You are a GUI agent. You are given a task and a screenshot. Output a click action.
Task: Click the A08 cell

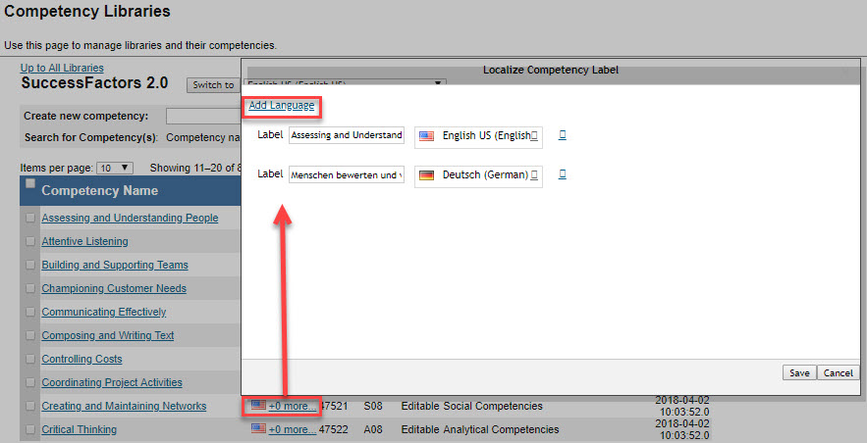point(373,429)
